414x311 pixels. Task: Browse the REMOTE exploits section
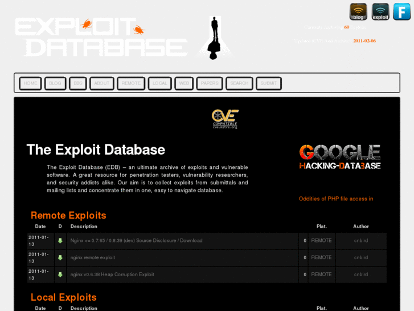pos(131,83)
